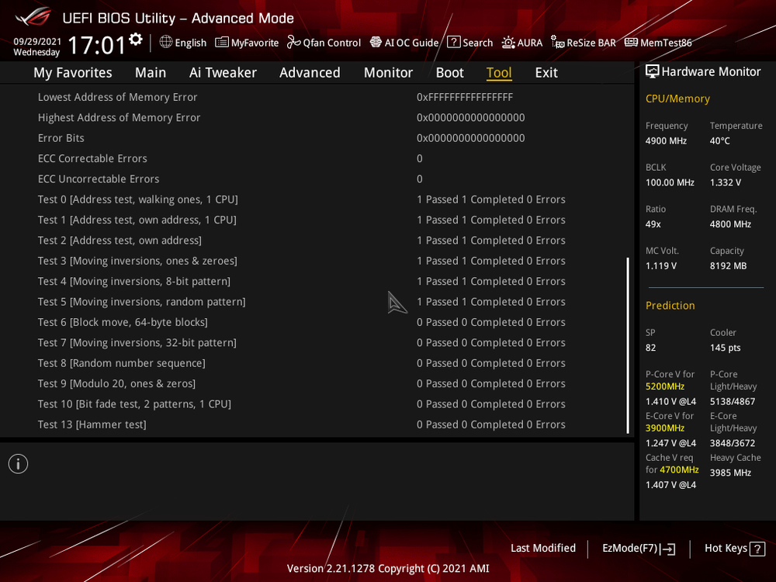
Task: Click the 8192 MB capacity value
Action: point(728,265)
